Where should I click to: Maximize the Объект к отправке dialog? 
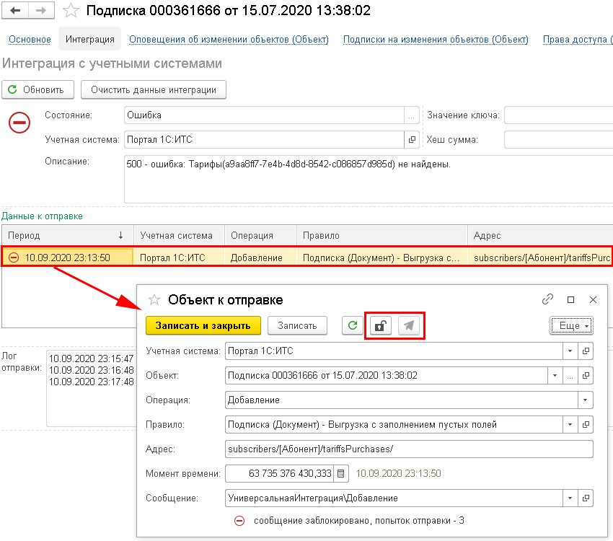point(570,299)
